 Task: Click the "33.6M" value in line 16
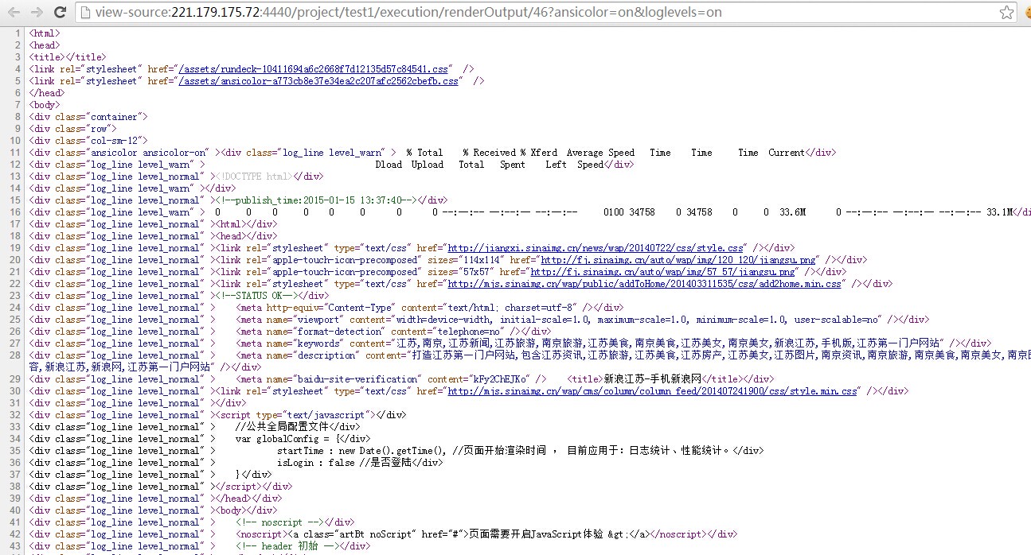pyautogui.click(x=792, y=212)
